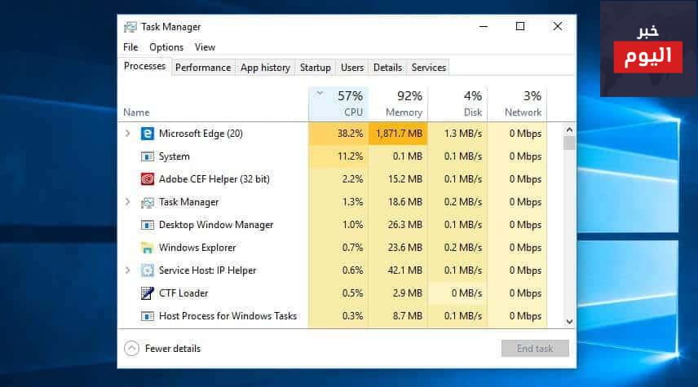Image resolution: width=698 pixels, height=387 pixels.
Task: Open the Startup tab
Action: 316,68
